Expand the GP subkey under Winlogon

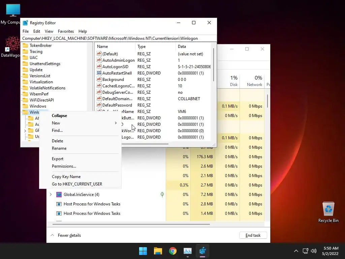[x=25, y=131]
